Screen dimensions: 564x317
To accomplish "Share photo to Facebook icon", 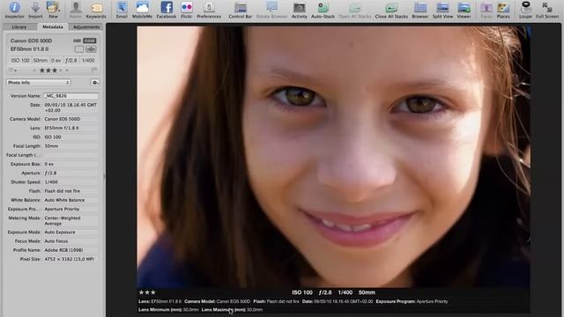I will click(167, 7).
